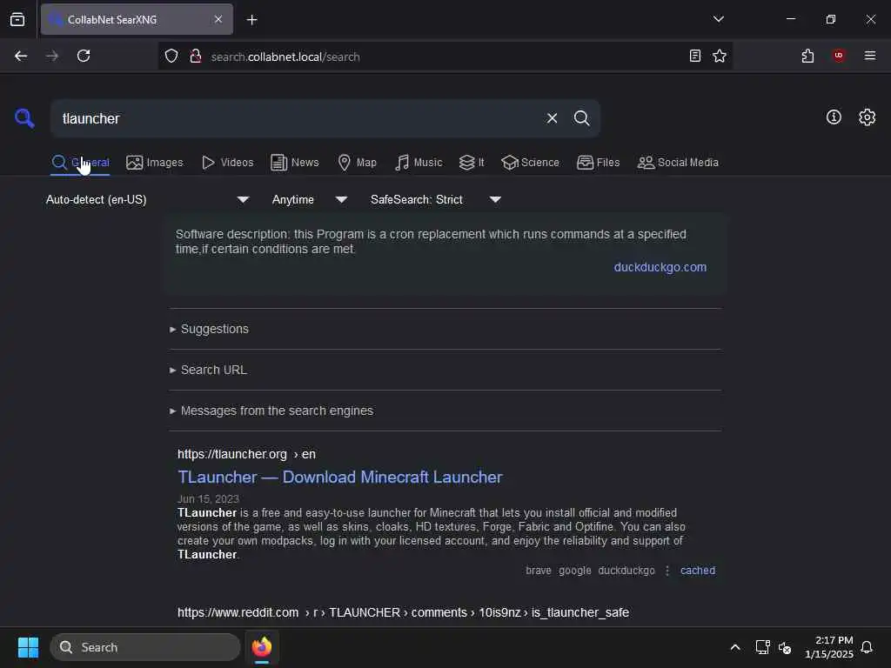Open clock showing 2:17 PM
This screenshot has width=891, height=668.
click(828, 647)
